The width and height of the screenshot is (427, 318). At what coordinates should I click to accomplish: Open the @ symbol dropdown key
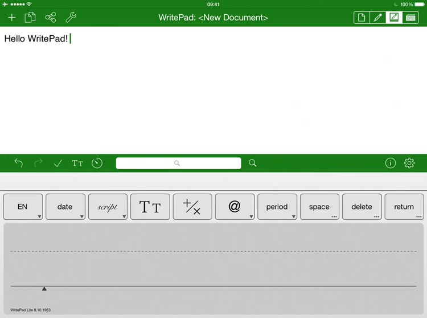click(235, 207)
